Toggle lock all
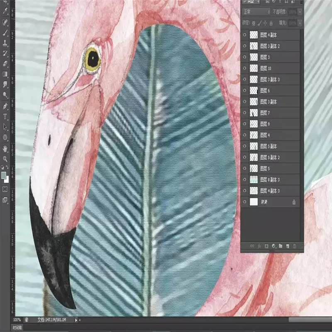 271,23
